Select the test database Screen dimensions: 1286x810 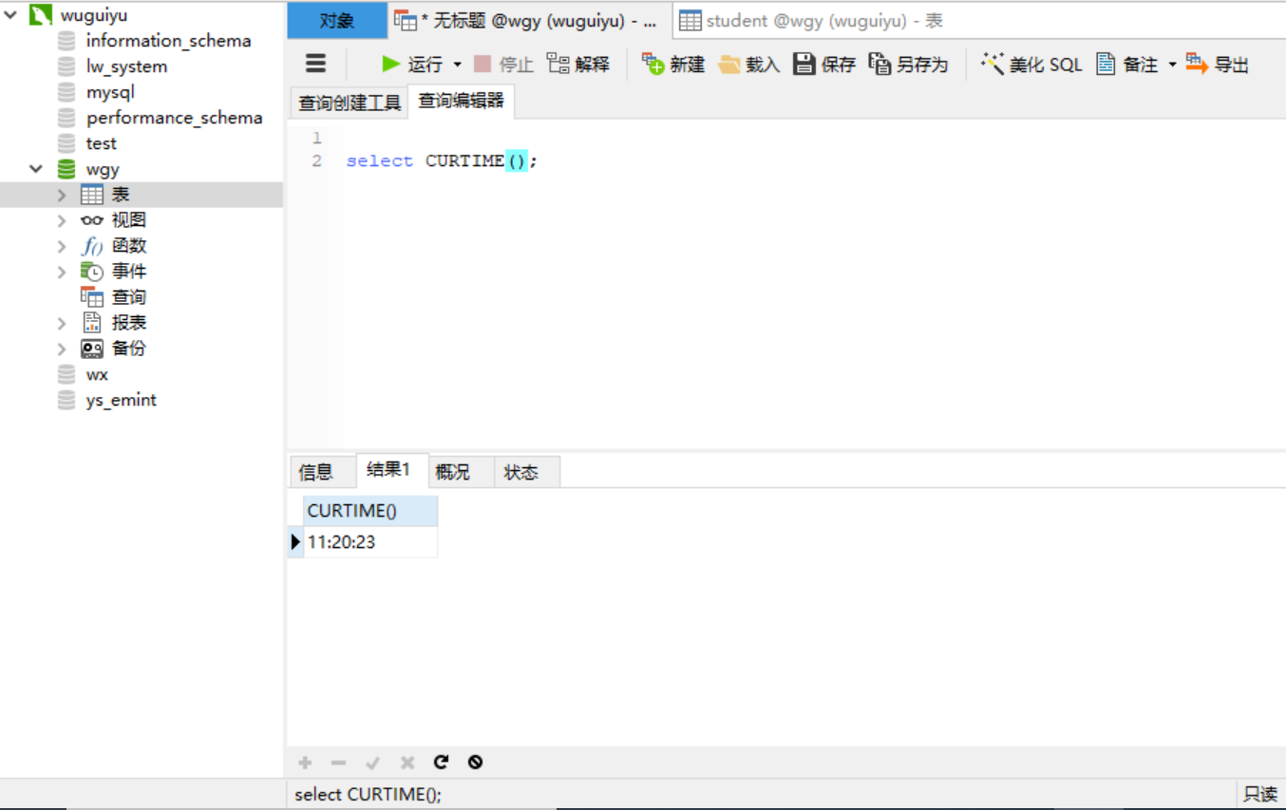click(x=101, y=143)
